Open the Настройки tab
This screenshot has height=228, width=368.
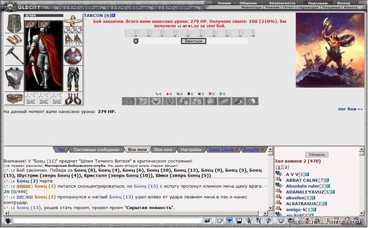tap(191, 149)
